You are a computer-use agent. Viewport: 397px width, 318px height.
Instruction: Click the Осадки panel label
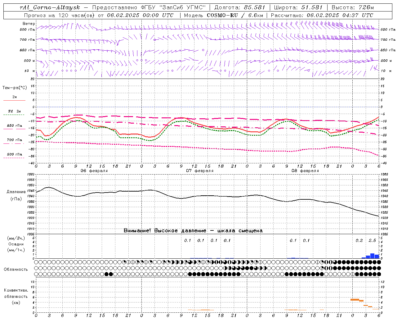(16, 244)
